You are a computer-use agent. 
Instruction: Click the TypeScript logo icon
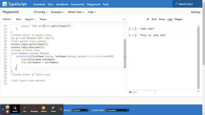coord(5,4)
